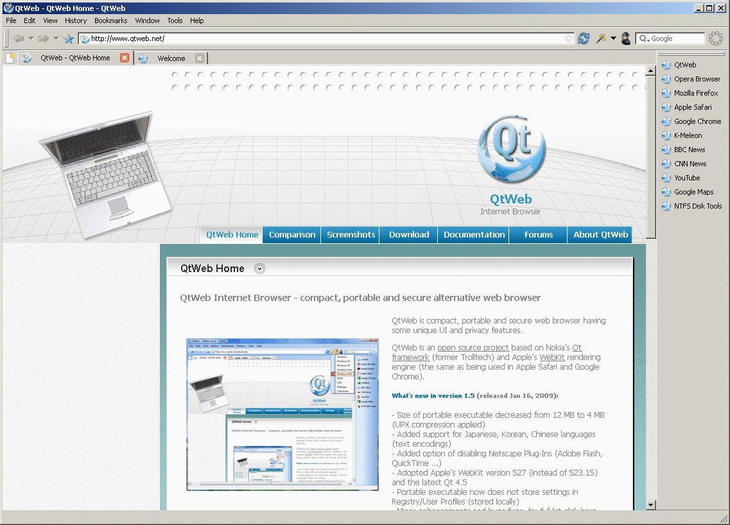Screen dimensions: 730x525
Task: Click the magic wand toolbar icon
Action: (x=600, y=39)
